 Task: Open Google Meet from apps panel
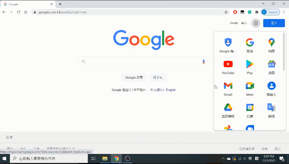tap(250, 89)
